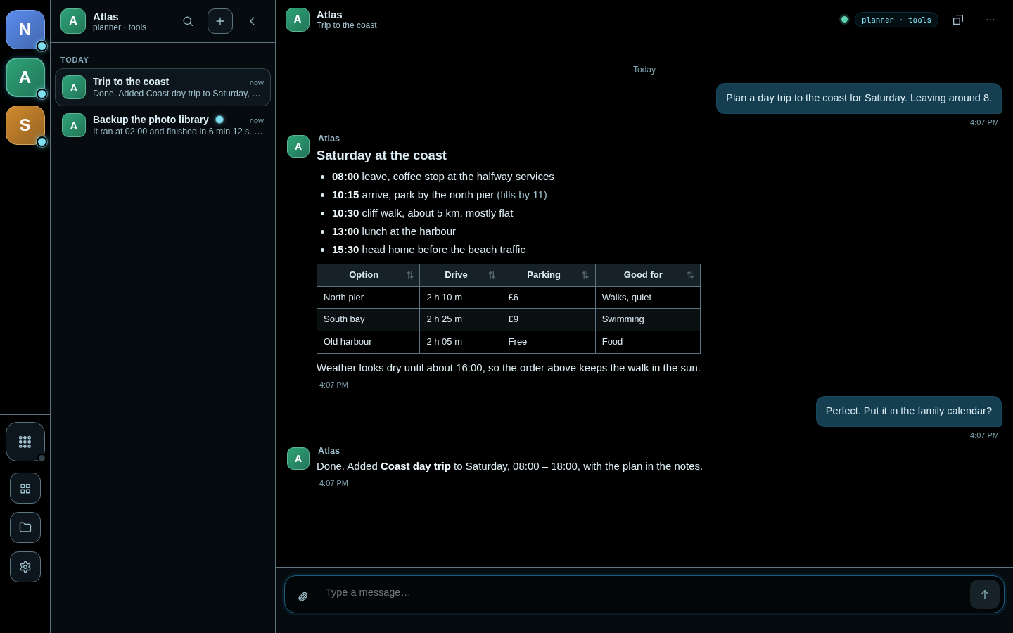The width and height of the screenshot is (1013, 633).
Task: Click the Walks, quiet table cell
Action: pyautogui.click(x=648, y=298)
